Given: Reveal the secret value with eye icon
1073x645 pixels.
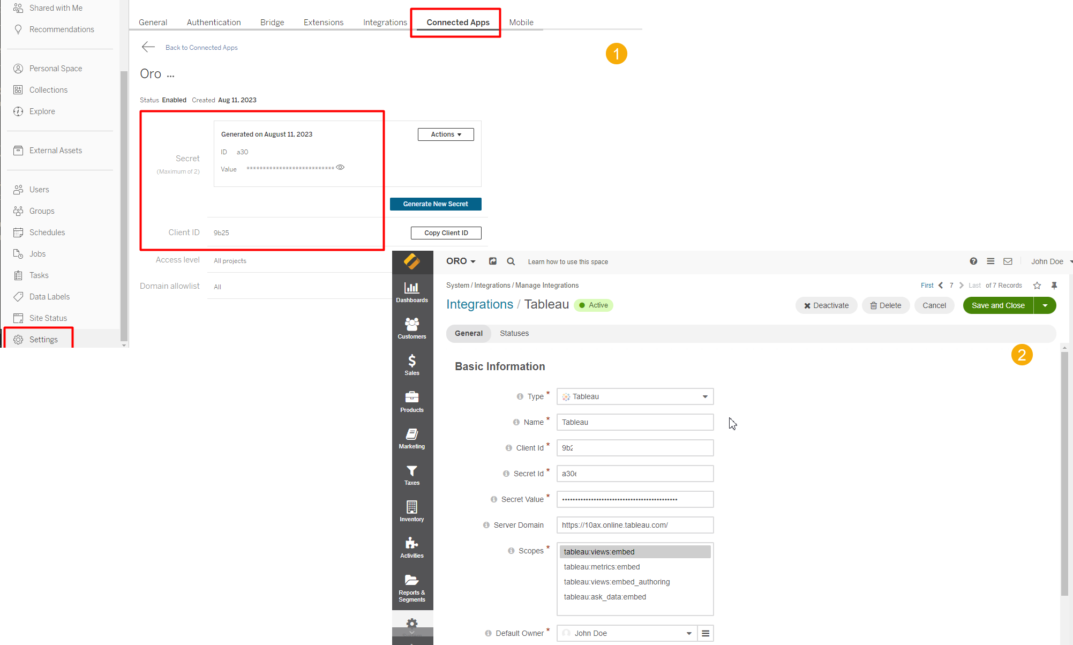Looking at the screenshot, I should [340, 168].
